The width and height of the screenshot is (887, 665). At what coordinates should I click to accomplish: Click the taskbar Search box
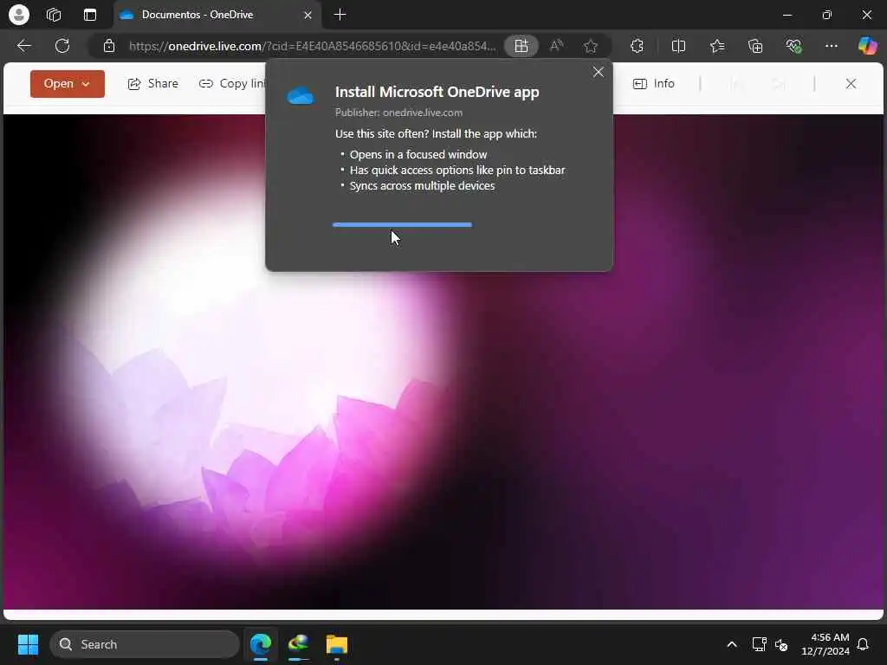145,644
